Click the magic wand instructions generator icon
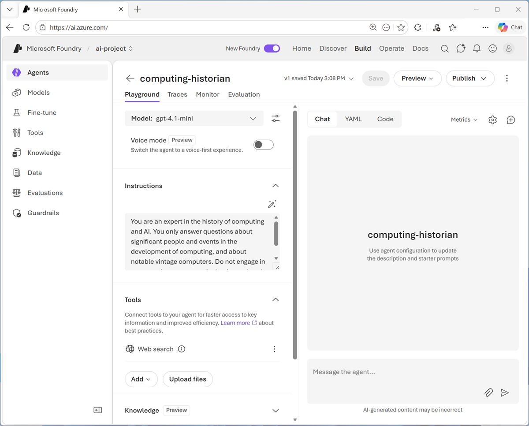 point(272,204)
